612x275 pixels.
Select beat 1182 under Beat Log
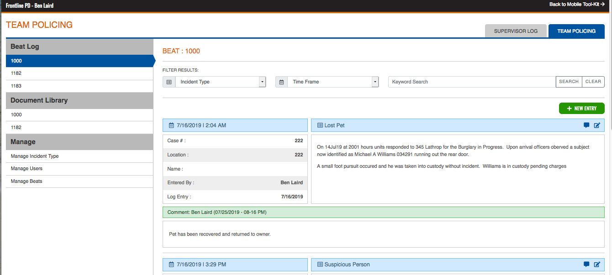16,73
